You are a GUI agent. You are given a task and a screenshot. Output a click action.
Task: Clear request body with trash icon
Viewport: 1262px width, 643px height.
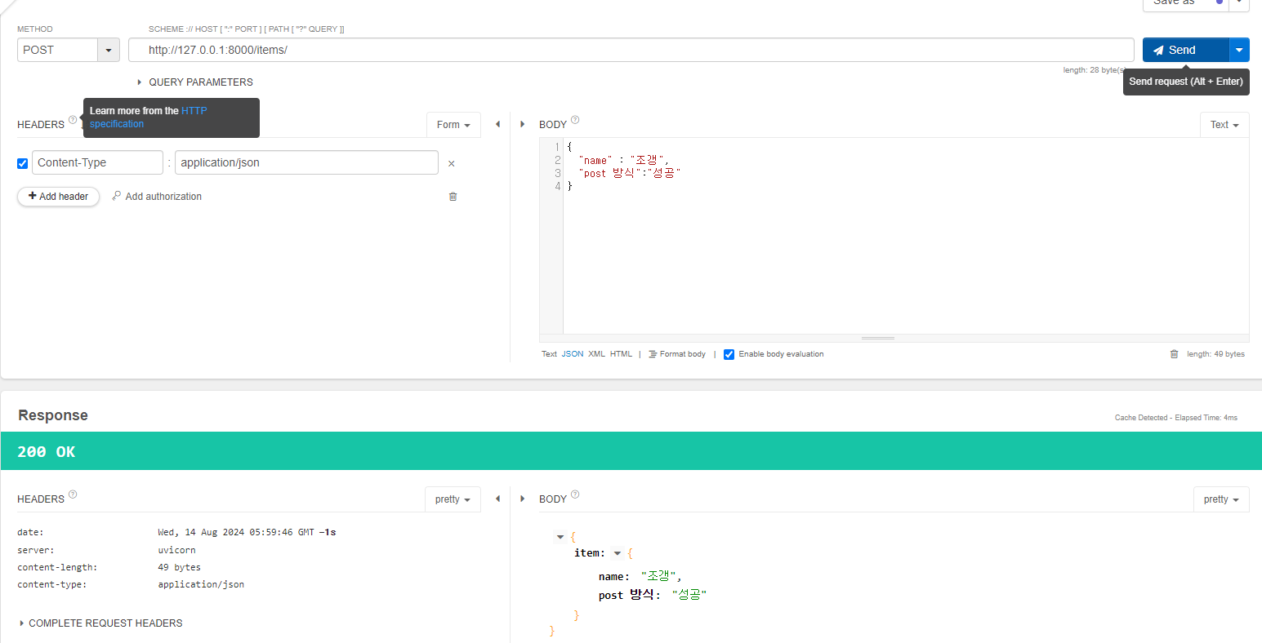(x=1175, y=354)
